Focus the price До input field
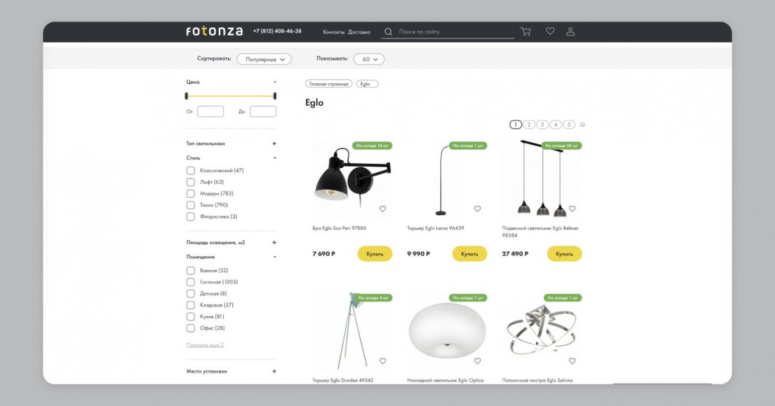The height and width of the screenshot is (406, 775). point(263,112)
